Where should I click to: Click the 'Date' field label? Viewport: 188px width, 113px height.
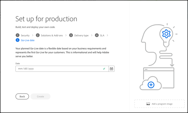(18, 63)
